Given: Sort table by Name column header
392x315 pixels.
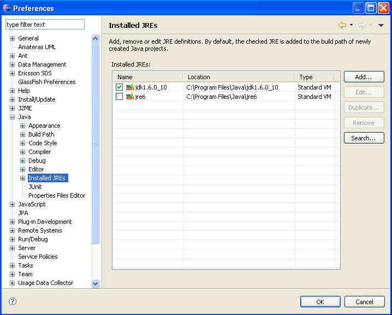Looking at the screenshot, I should pyautogui.click(x=149, y=77).
